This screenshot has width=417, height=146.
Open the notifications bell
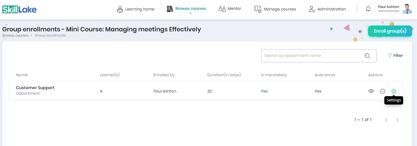coord(368,9)
